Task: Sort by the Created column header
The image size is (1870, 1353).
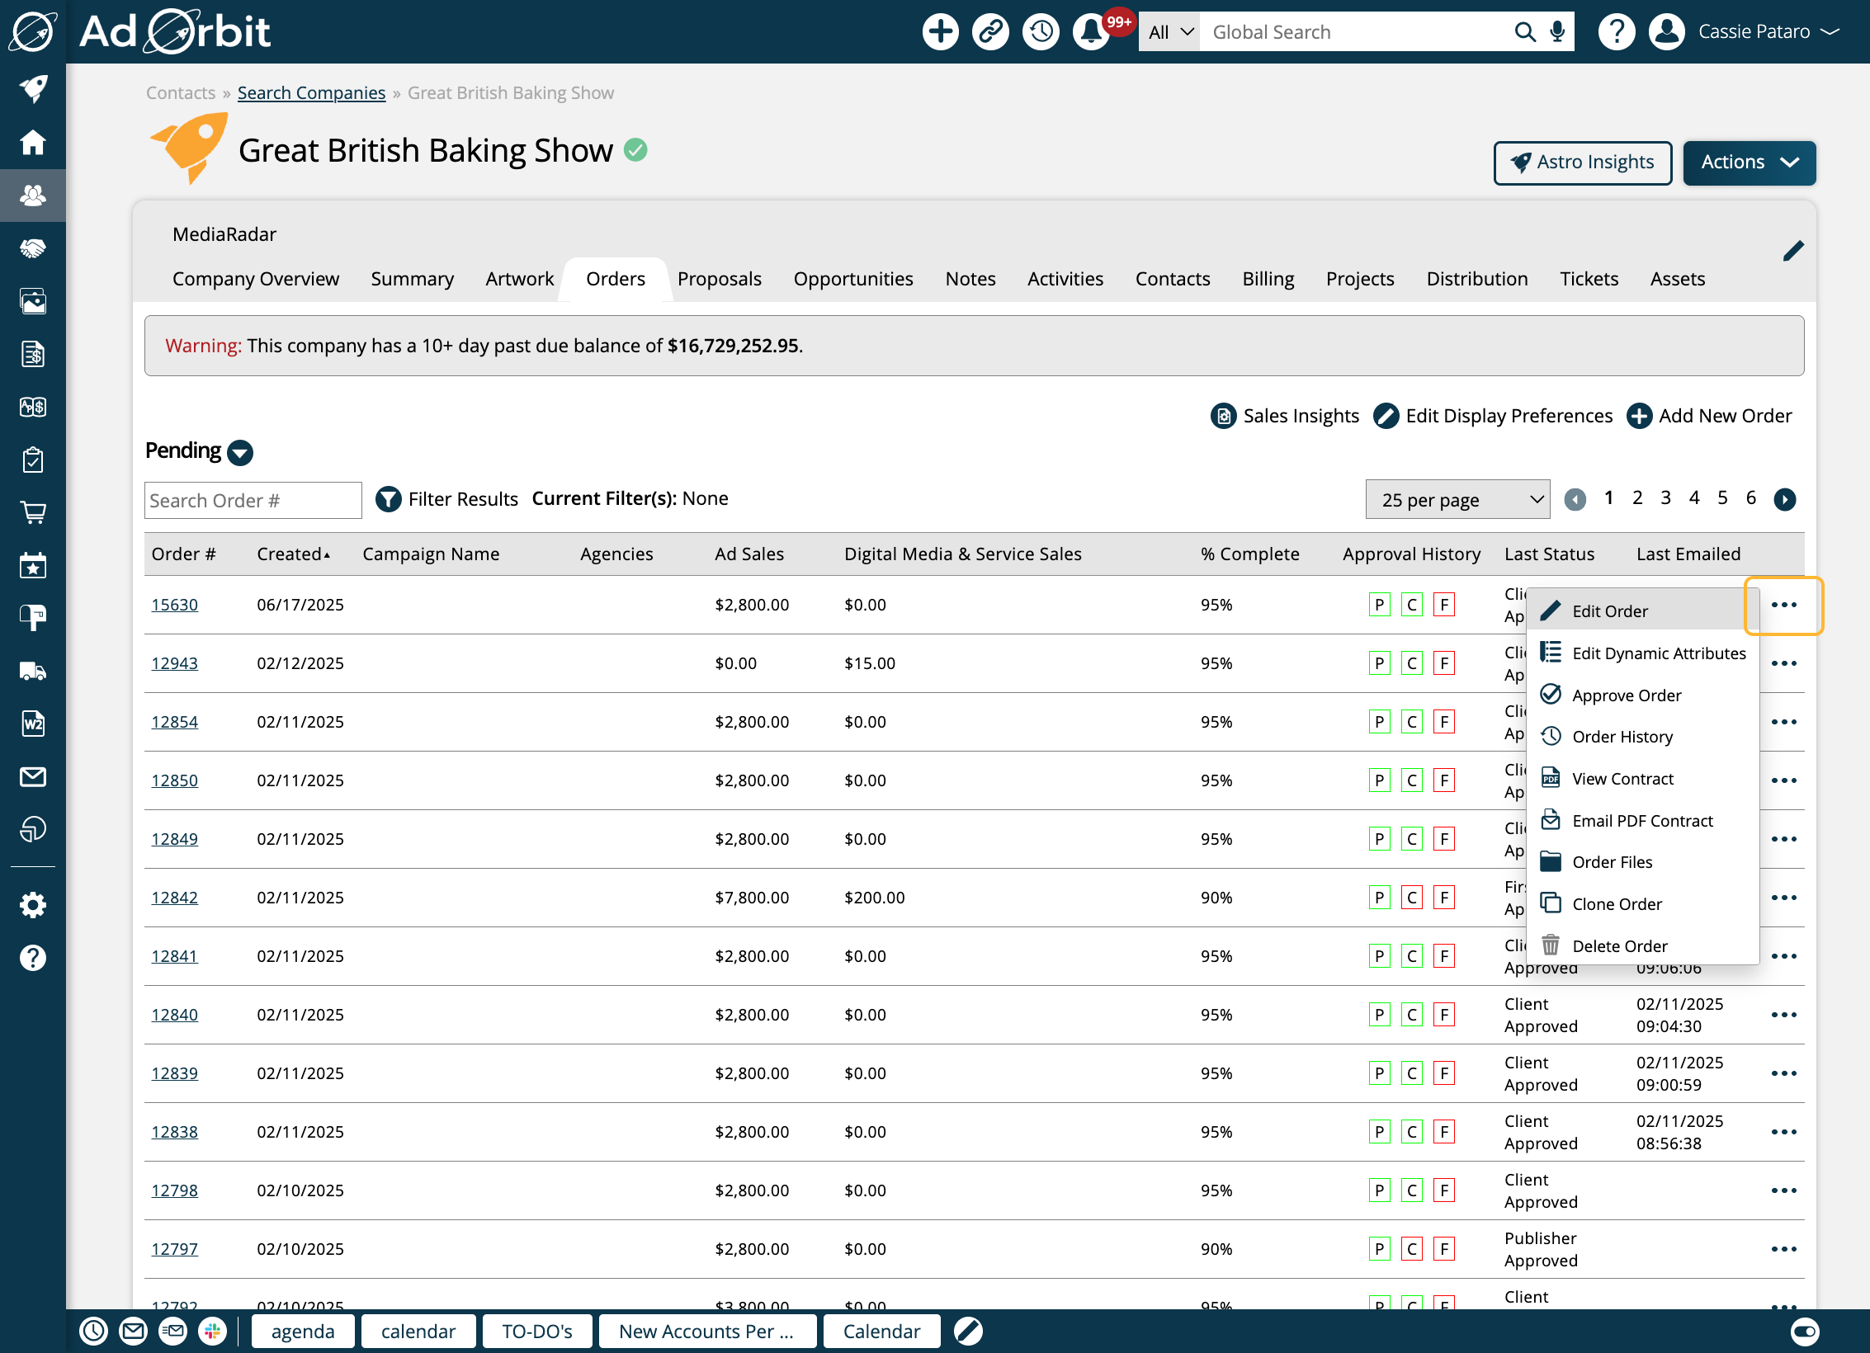Action: click(x=293, y=554)
